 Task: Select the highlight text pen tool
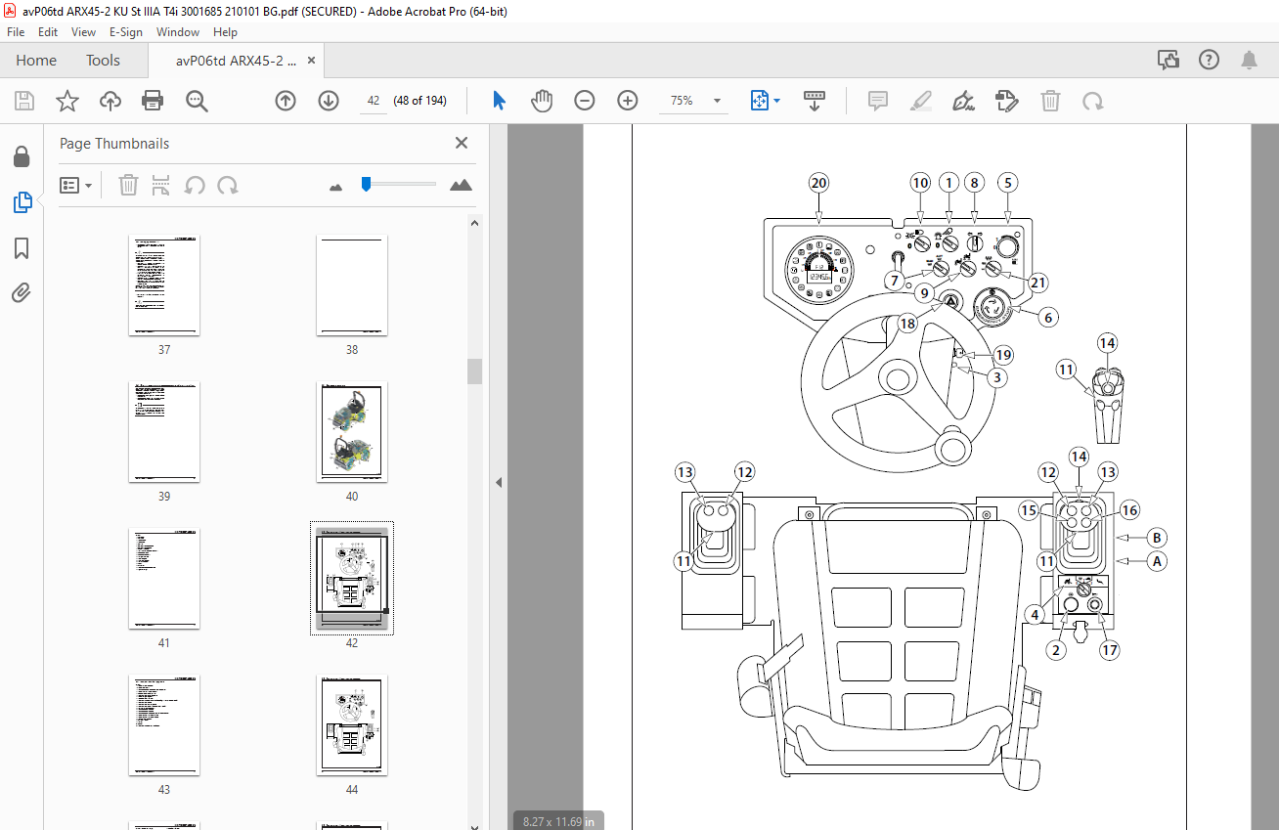click(x=920, y=101)
